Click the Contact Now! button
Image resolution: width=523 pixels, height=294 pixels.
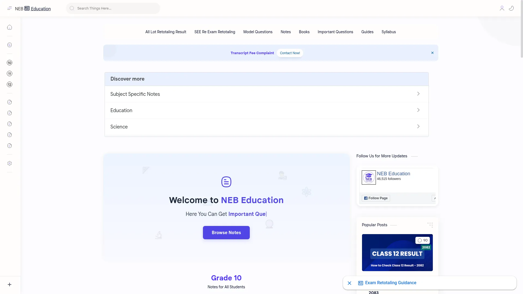click(290, 53)
